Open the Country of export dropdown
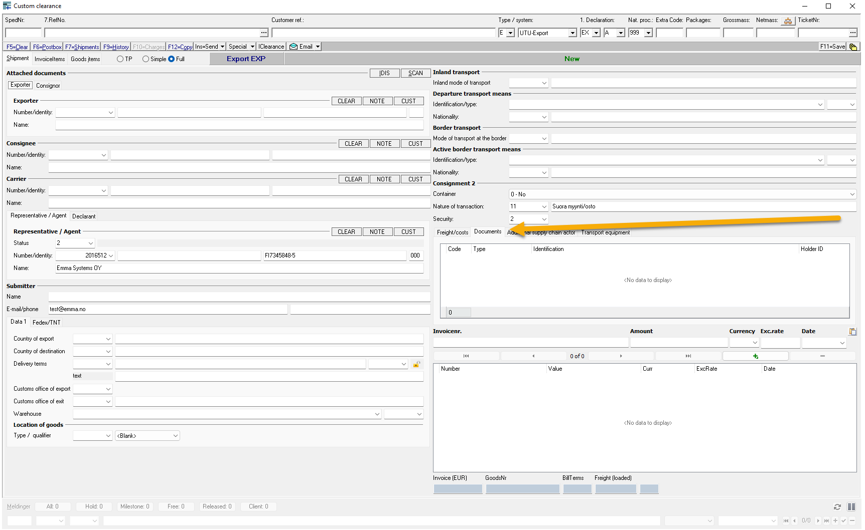This screenshot has height=530, width=865. tap(108, 339)
